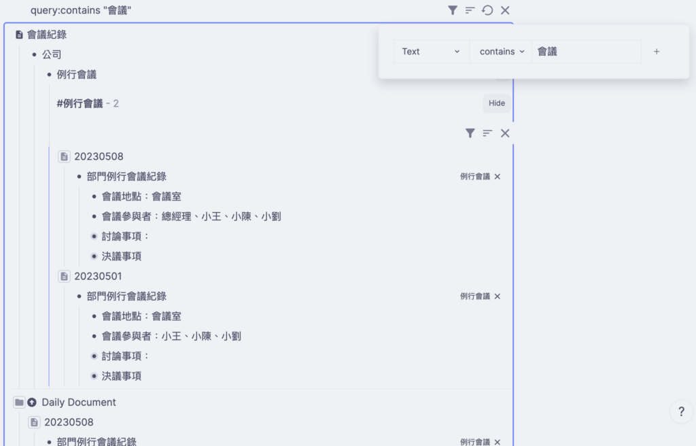Click the sort icon in the #例行會議 backlinks section
This screenshot has width=696, height=446.
coord(487,133)
